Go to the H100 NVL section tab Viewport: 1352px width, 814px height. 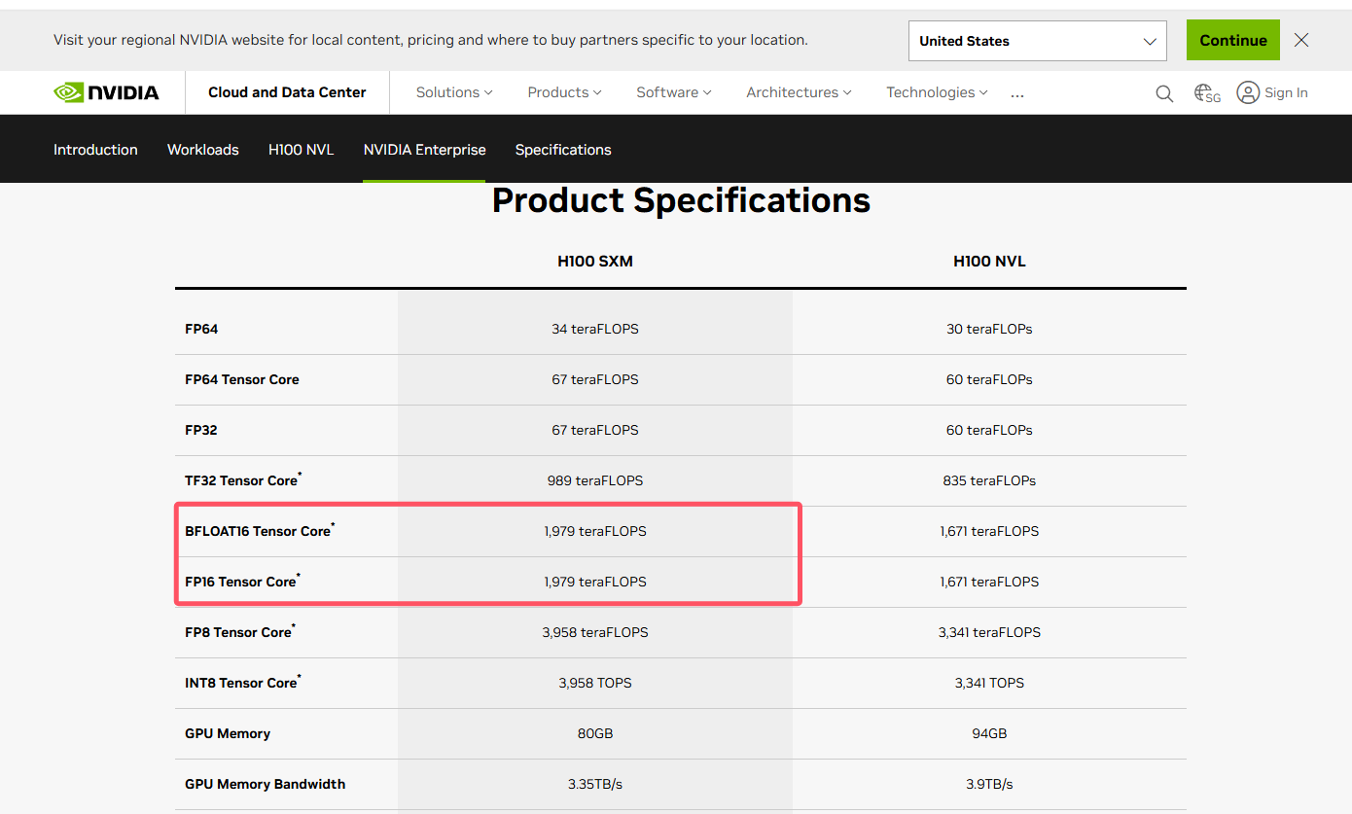[x=302, y=150]
